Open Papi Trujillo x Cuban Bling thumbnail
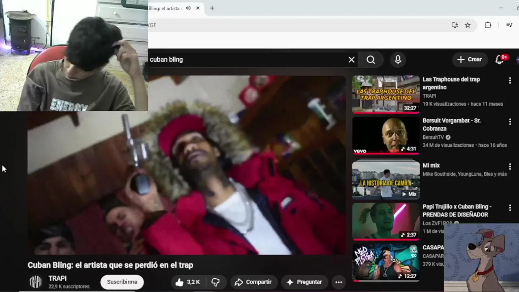 [386, 221]
